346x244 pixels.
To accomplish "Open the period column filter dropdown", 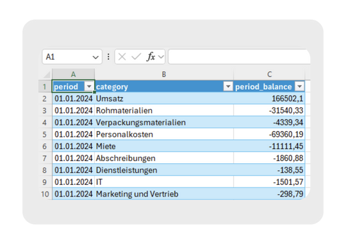I will click(89, 86).
